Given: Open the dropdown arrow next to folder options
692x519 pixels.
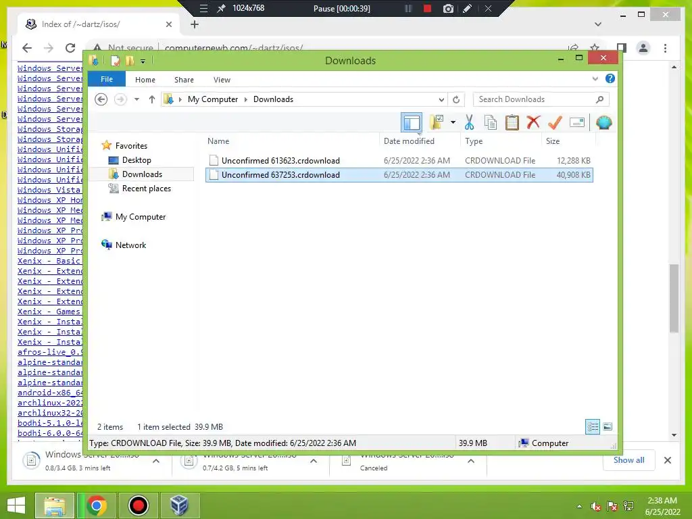Looking at the screenshot, I should pyautogui.click(x=453, y=122).
